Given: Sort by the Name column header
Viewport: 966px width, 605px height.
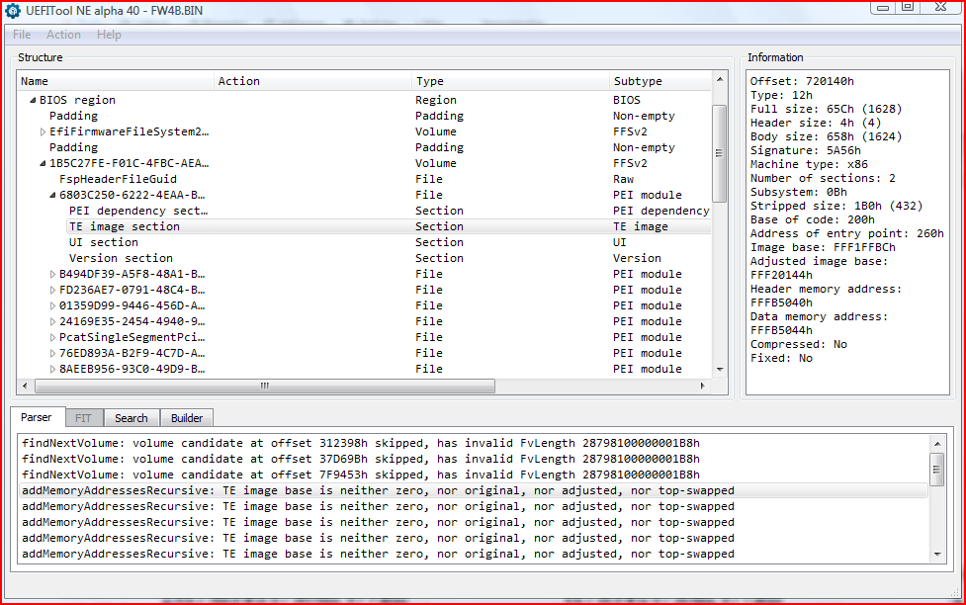Looking at the screenshot, I should point(116,81).
